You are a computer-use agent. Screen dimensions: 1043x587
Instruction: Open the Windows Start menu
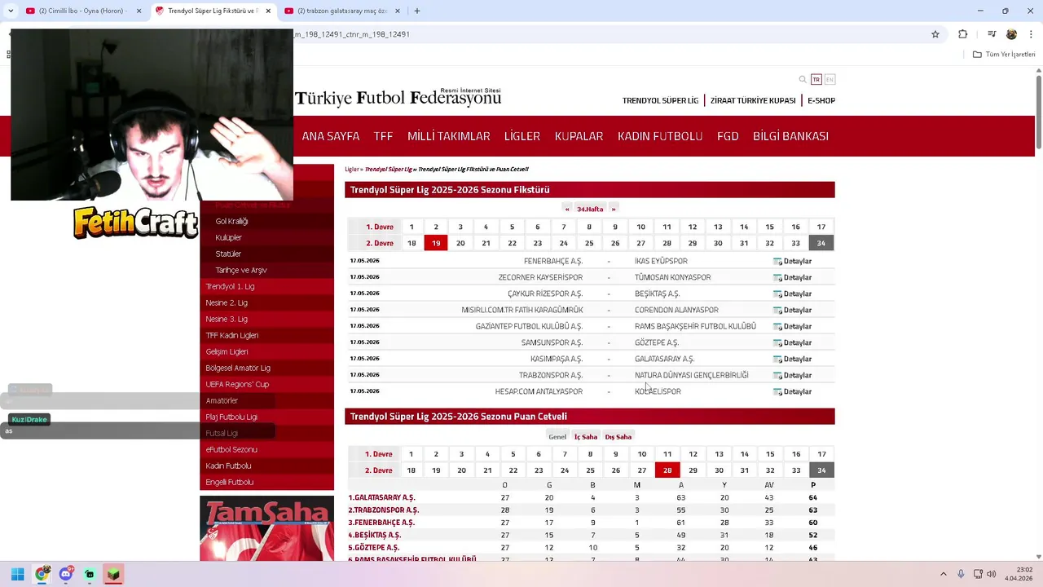click(x=17, y=574)
